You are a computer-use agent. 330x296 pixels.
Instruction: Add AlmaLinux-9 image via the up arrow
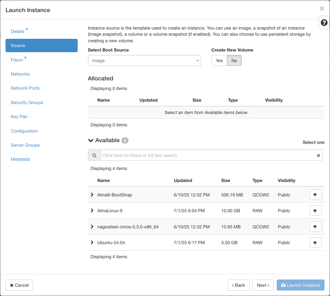coord(315,210)
